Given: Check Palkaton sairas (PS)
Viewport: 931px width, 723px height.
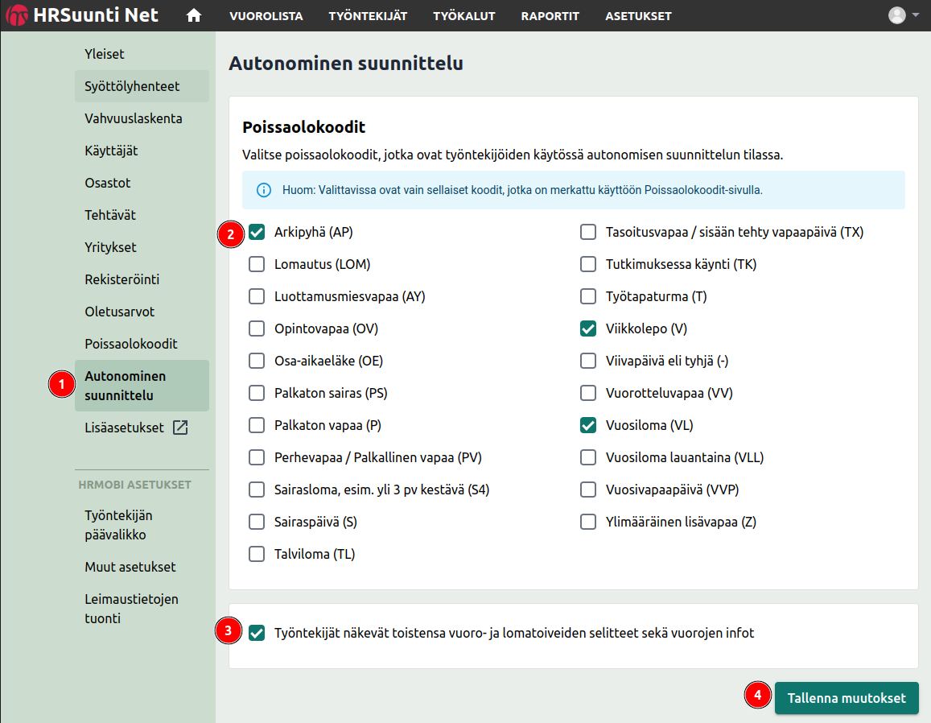Looking at the screenshot, I should [257, 393].
